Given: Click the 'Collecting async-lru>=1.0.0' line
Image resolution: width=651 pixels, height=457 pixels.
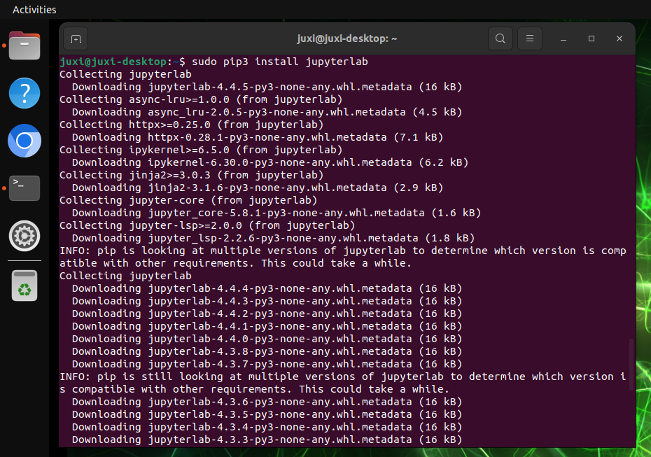Looking at the screenshot, I should 201,99.
